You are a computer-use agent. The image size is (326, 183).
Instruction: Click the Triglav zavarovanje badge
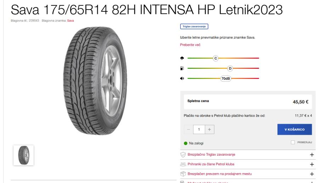tap(194, 27)
